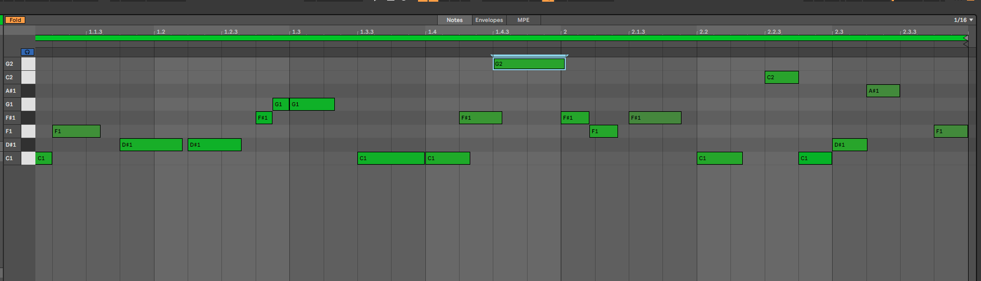Click bar 2 marker in the ruler
This screenshot has width=981, height=281.
pyautogui.click(x=565, y=31)
